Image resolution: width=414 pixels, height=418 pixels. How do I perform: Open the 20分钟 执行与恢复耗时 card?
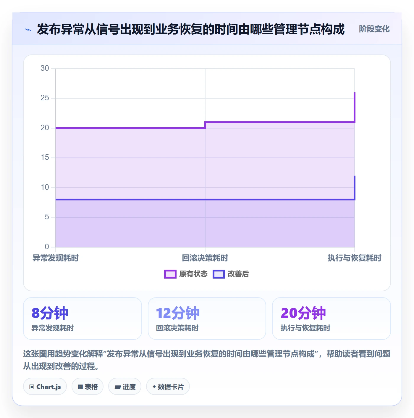(331, 319)
